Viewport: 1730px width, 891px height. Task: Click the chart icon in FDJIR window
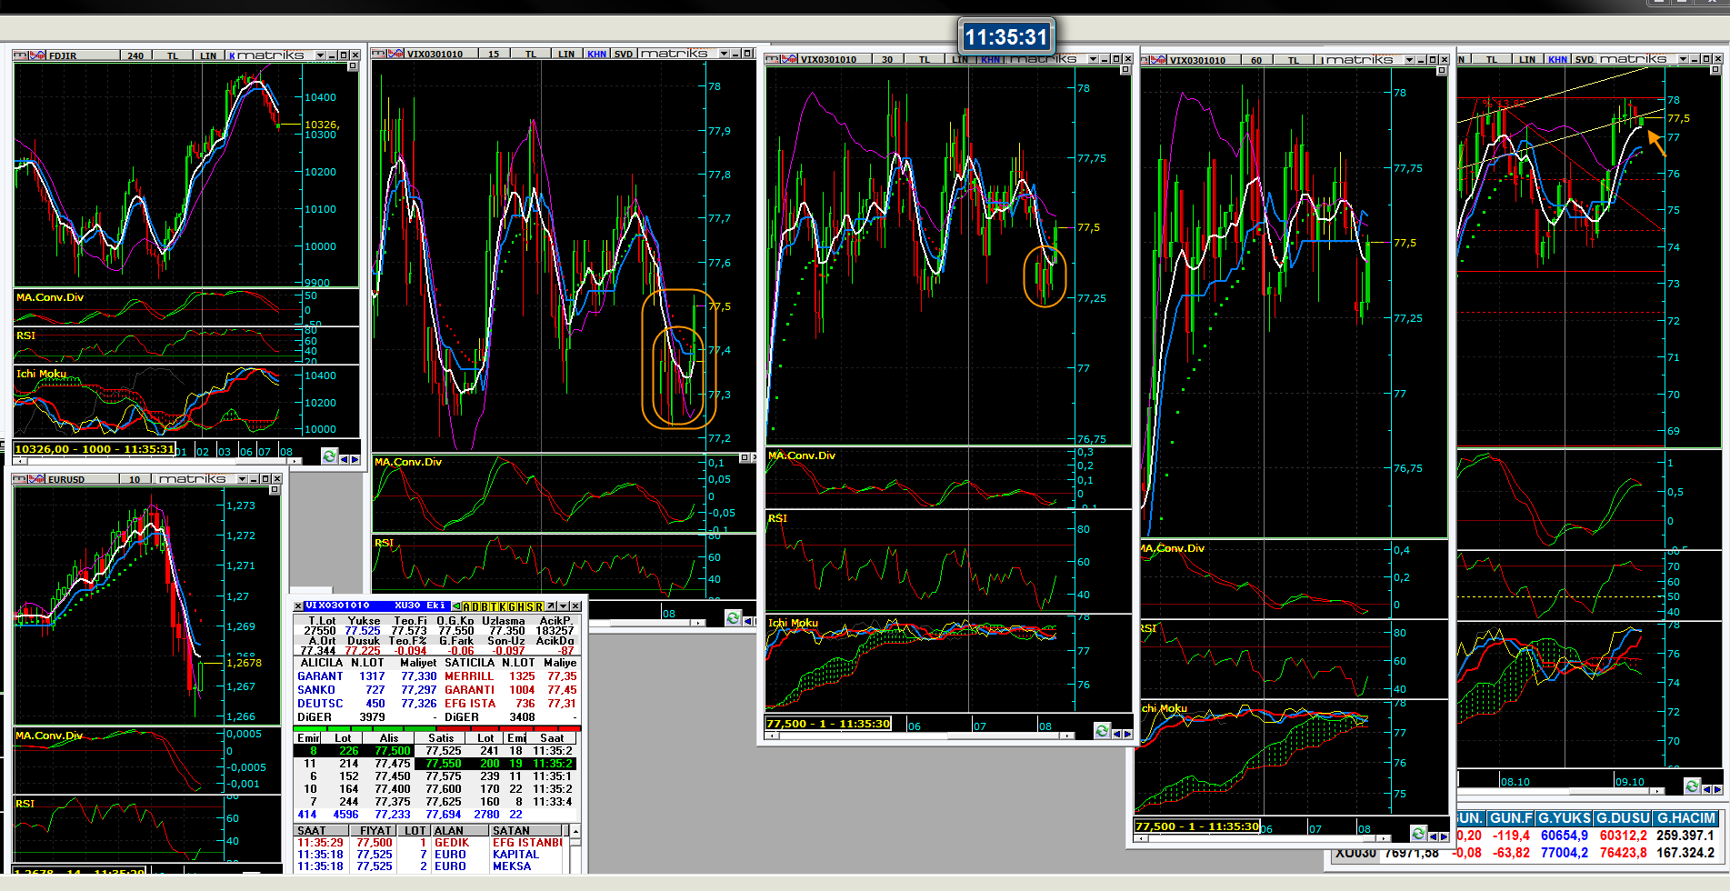[37, 55]
